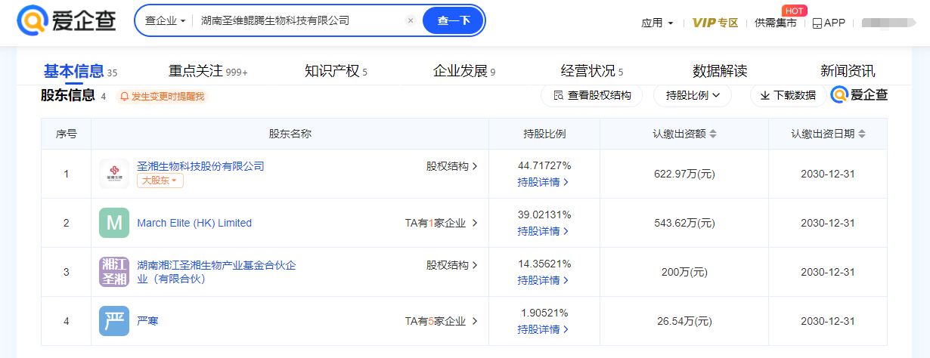Click the 下载数据 button
Viewport: 930px width, 358px height.
point(788,95)
